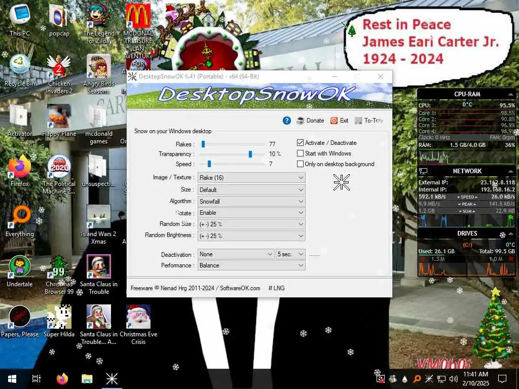
Task: Send DesktopSnowOK To-Tray
Action: pos(369,121)
